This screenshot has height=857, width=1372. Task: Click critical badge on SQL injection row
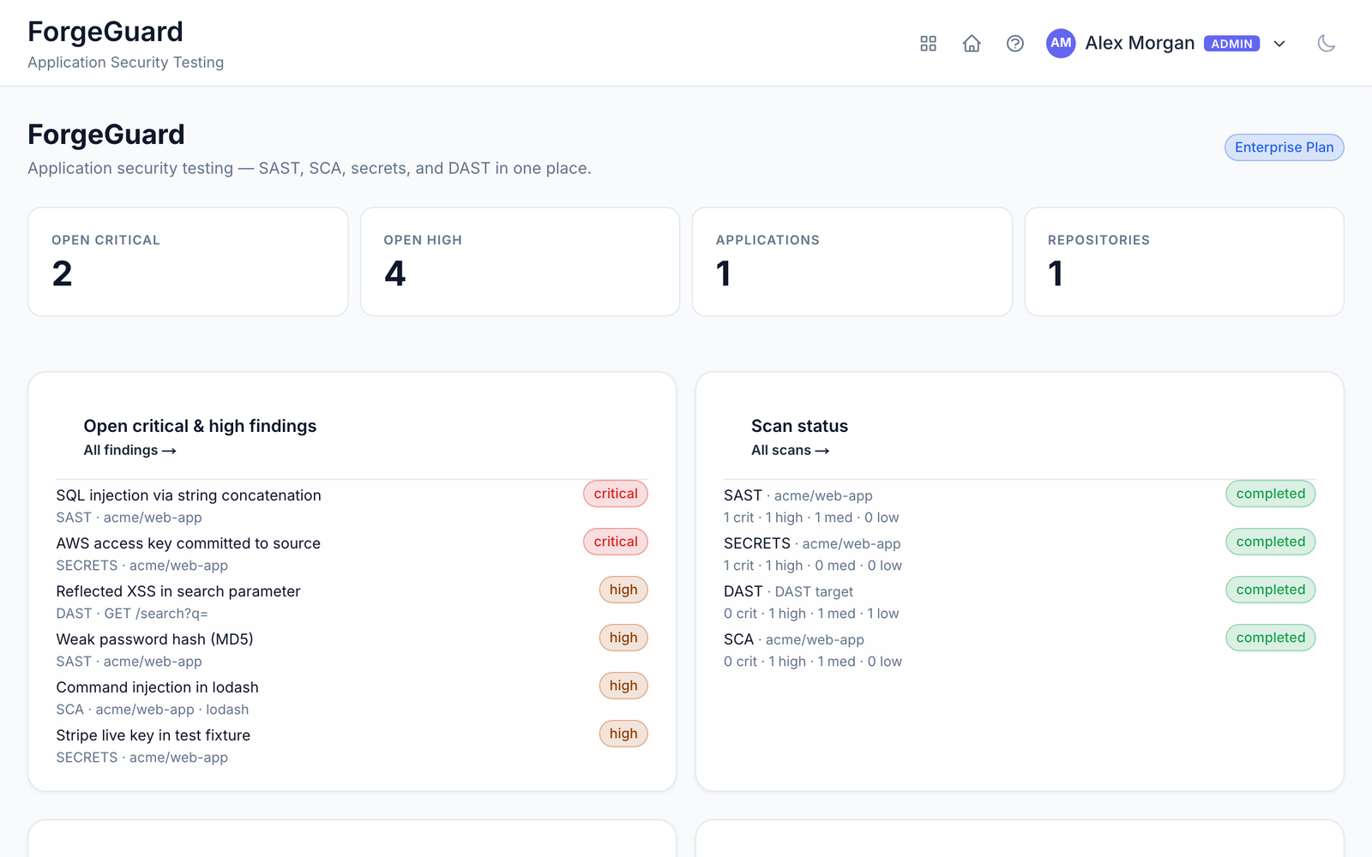coord(616,494)
